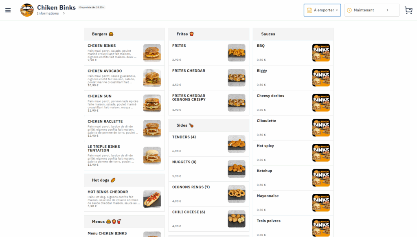
Task: Open the CHIKEN BINKS burger photo
Action: click(x=152, y=53)
